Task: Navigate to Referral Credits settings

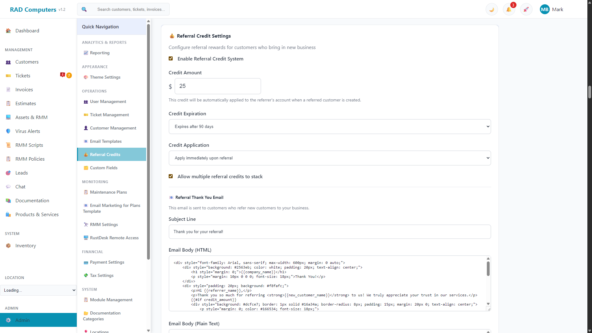Action: pyautogui.click(x=105, y=154)
